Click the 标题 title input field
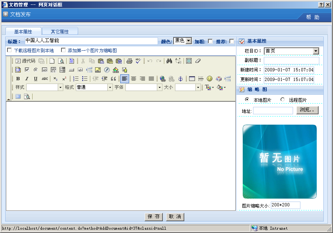The width and height of the screenshot is (333, 233). click(91, 41)
